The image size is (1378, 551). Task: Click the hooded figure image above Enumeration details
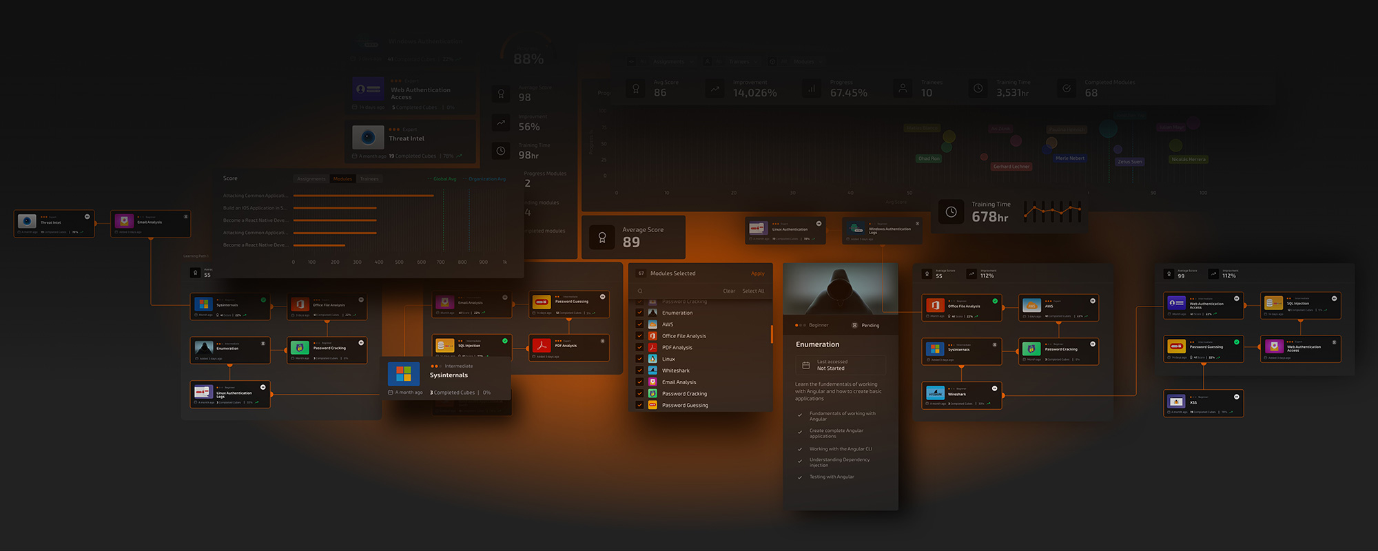click(840, 289)
